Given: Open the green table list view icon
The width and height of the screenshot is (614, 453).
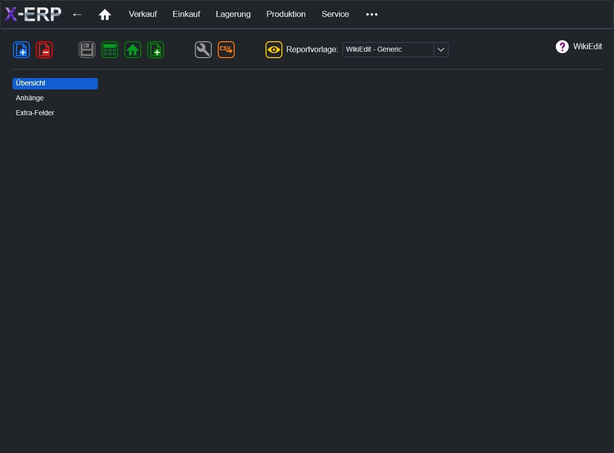Looking at the screenshot, I should click(x=110, y=50).
